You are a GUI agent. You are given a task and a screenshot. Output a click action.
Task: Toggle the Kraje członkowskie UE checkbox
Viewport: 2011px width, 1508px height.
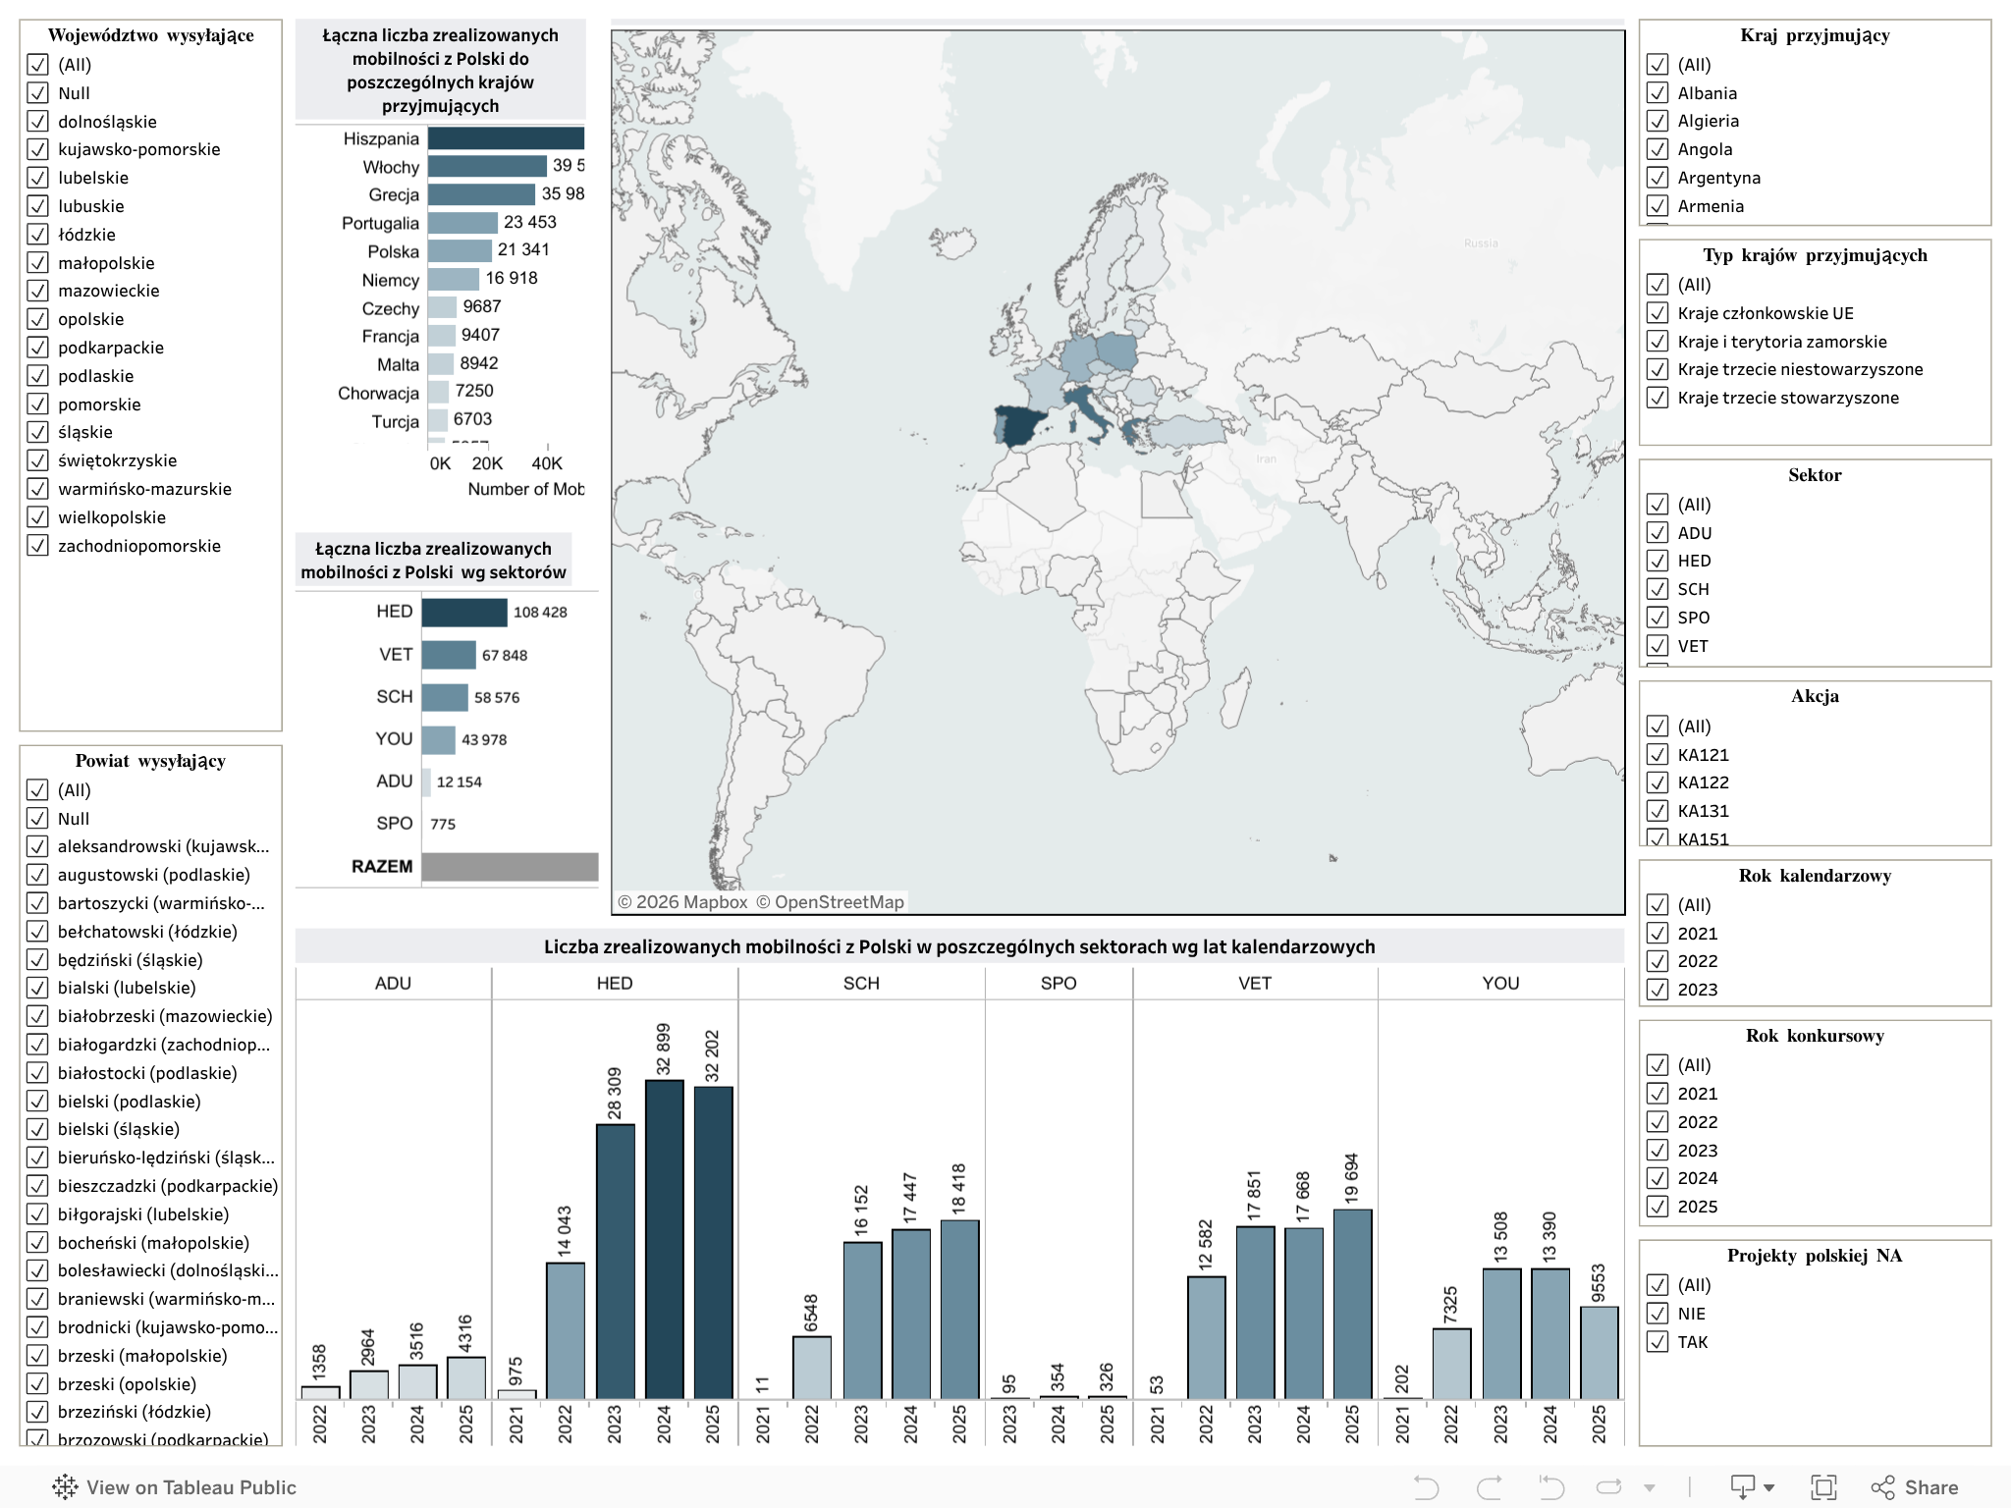coord(1658,313)
